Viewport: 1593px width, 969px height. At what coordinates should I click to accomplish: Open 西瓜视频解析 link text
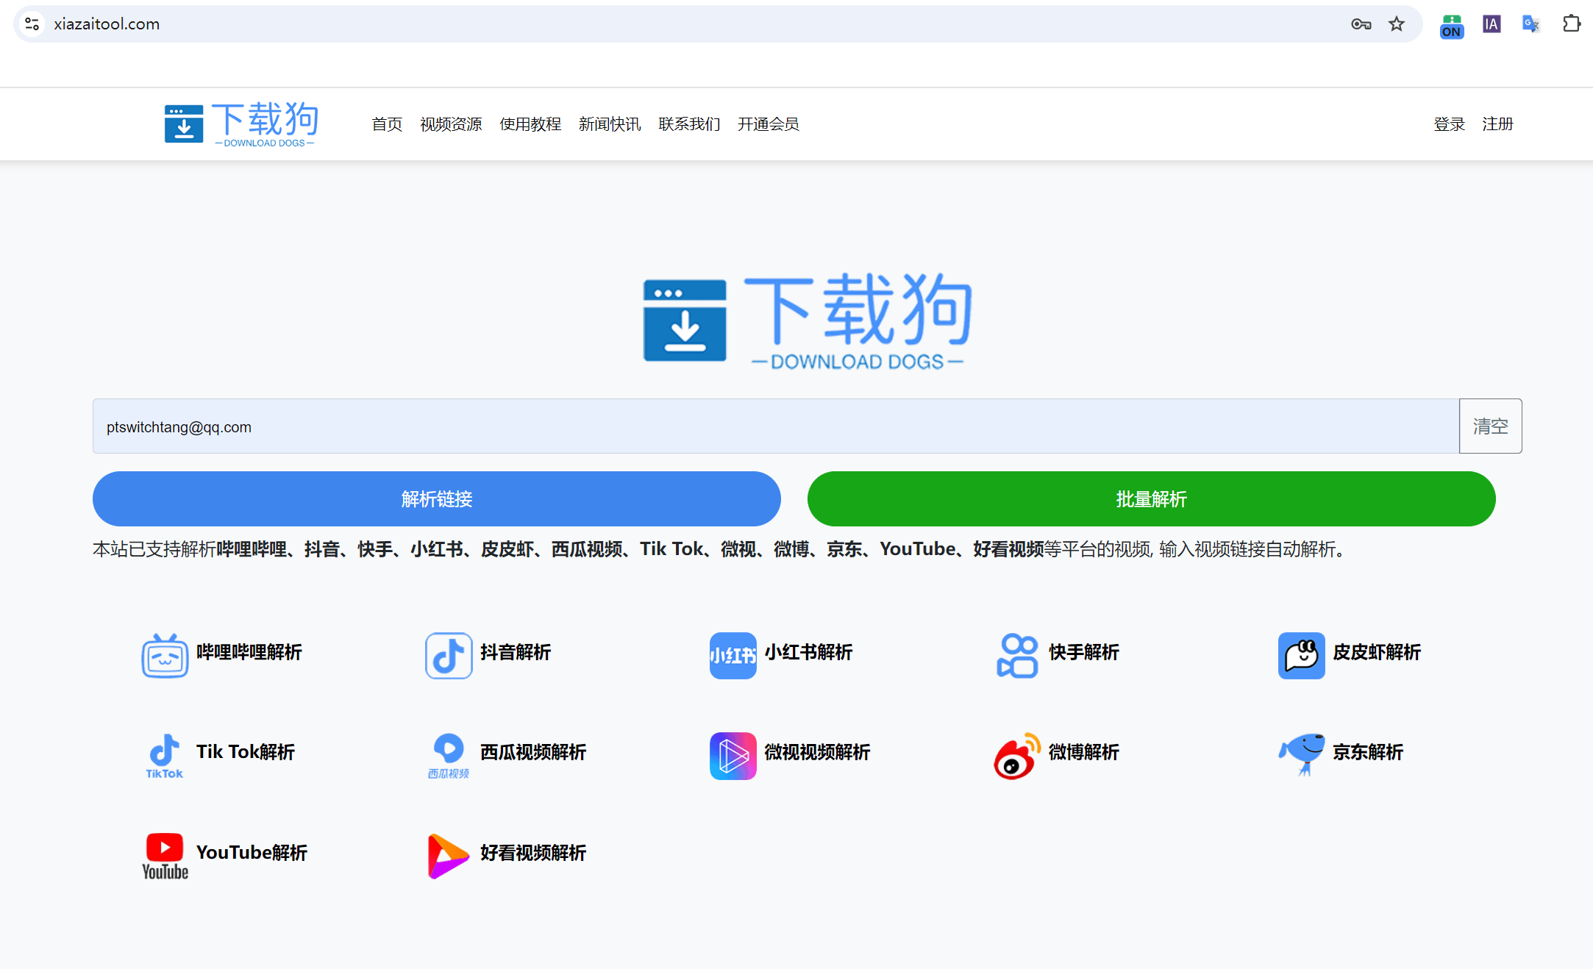click(x=533, y=752)
